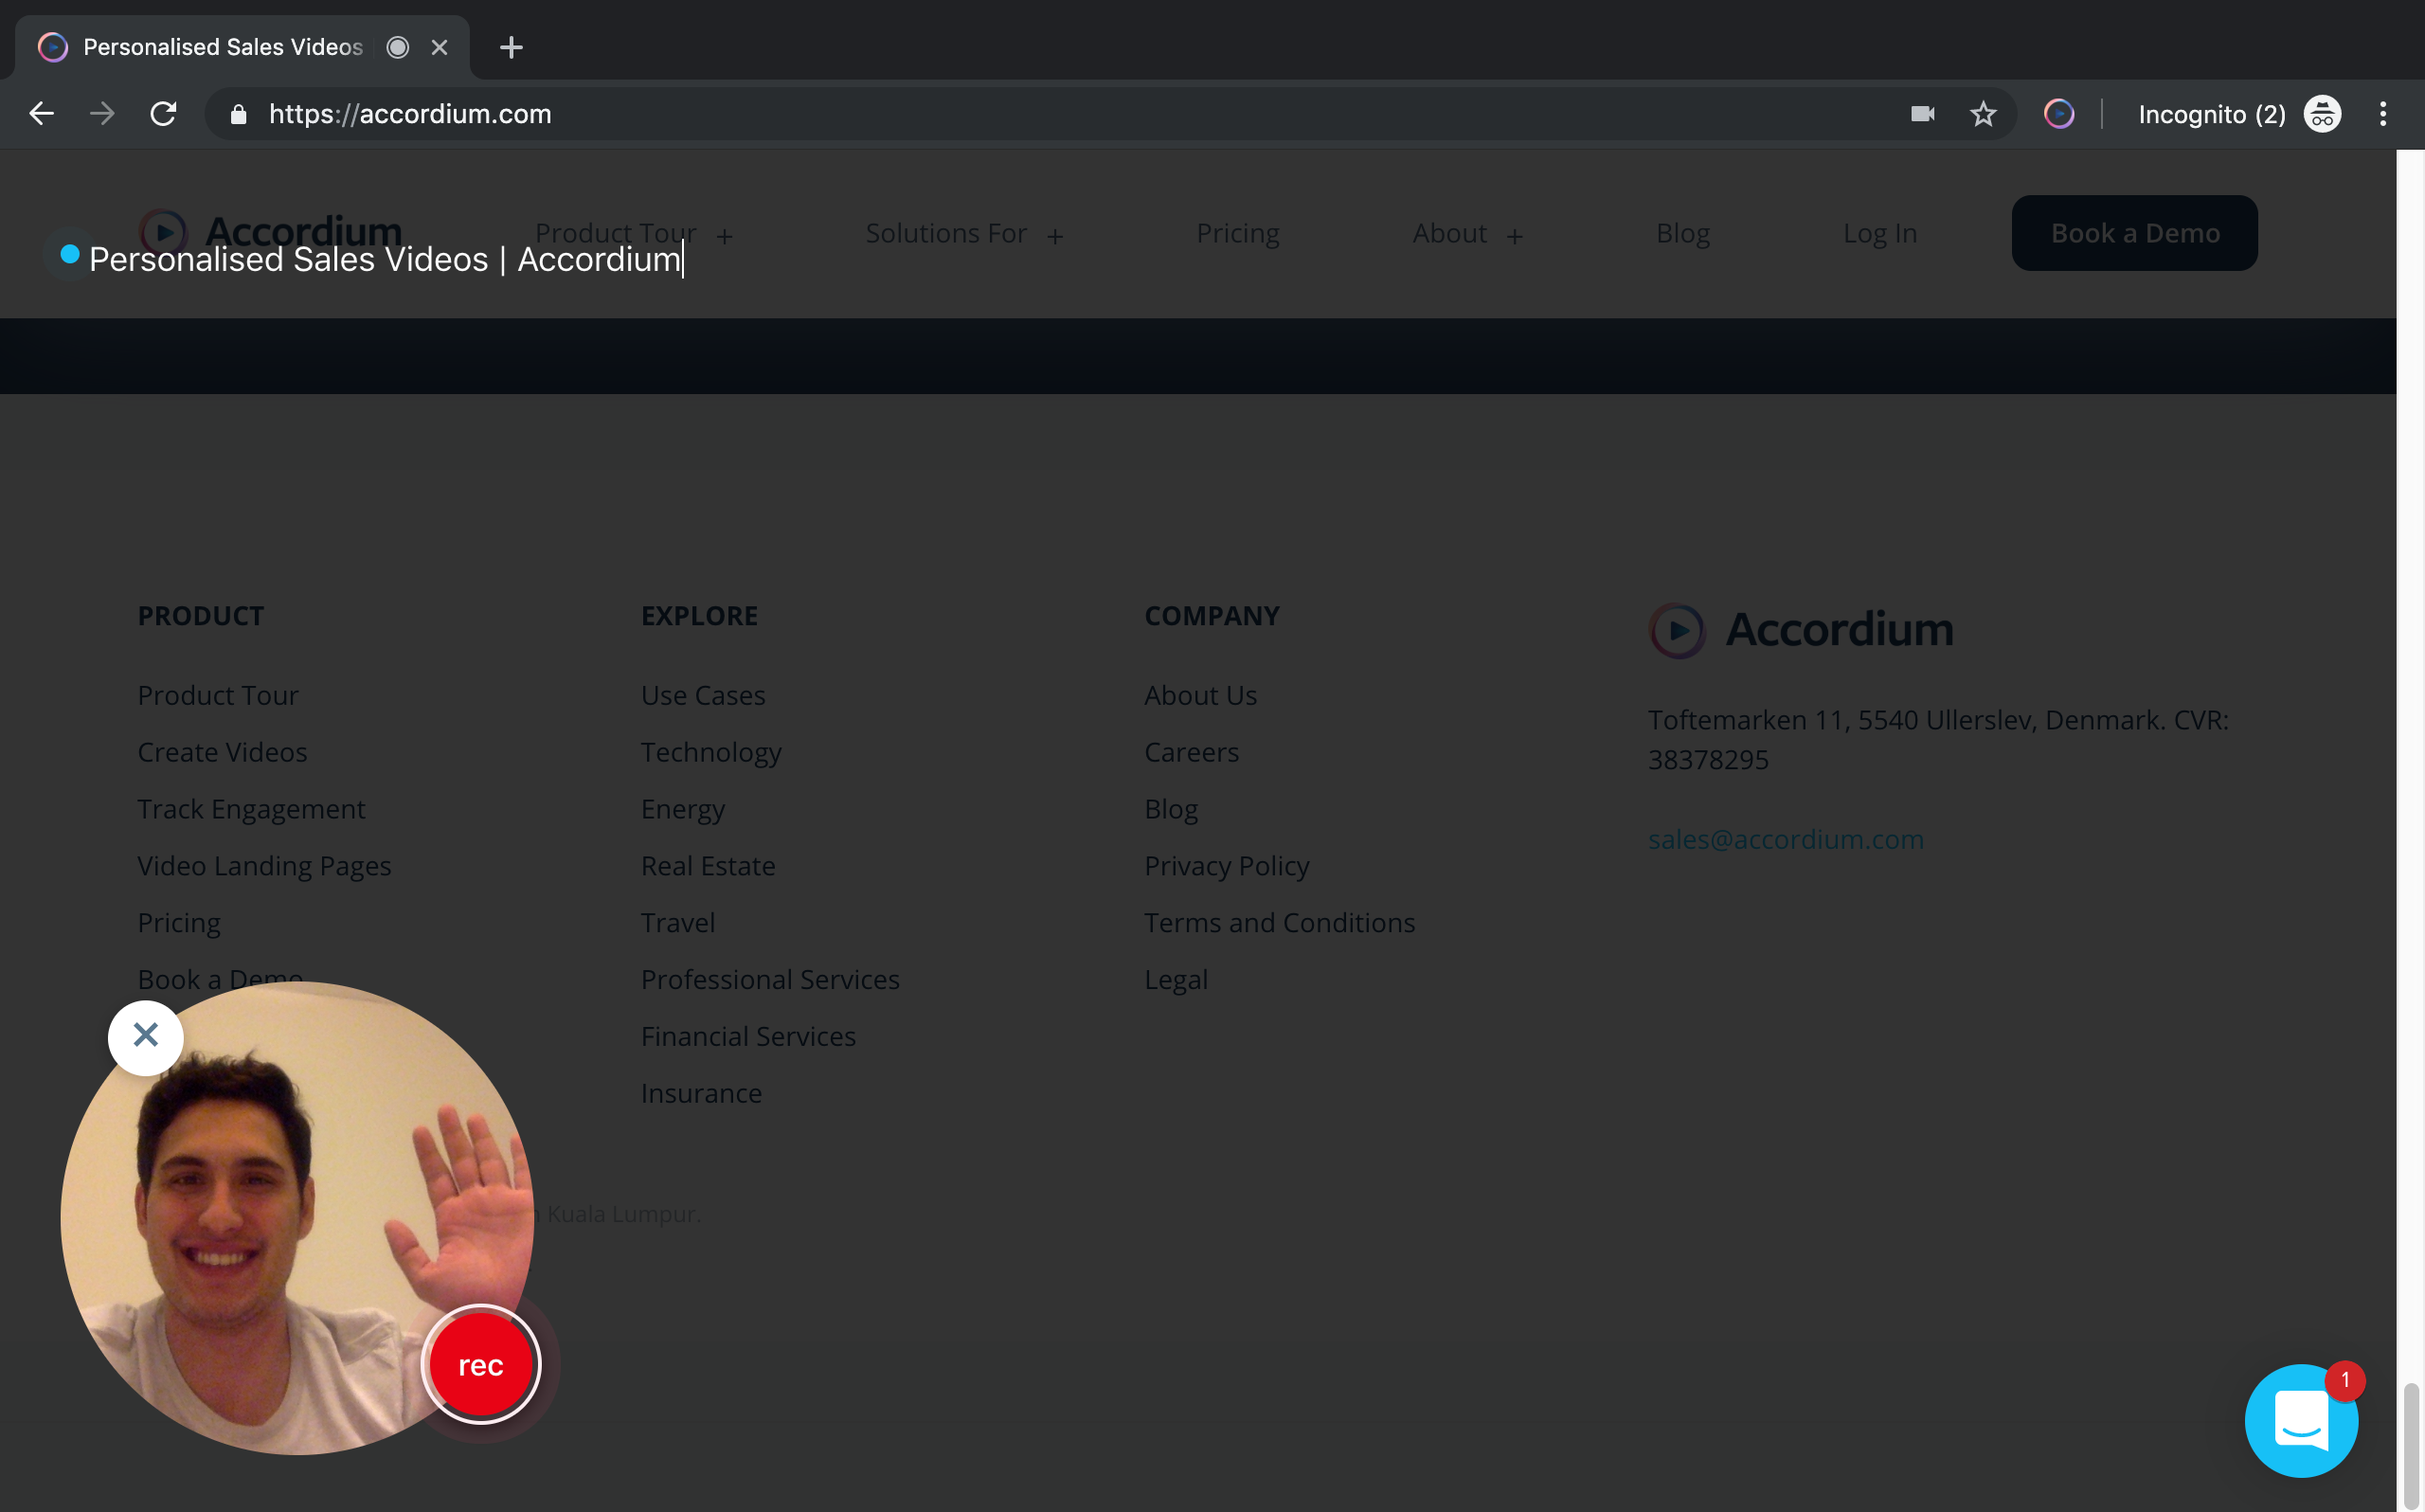Expand the Solutions For menu

point(964,233)
